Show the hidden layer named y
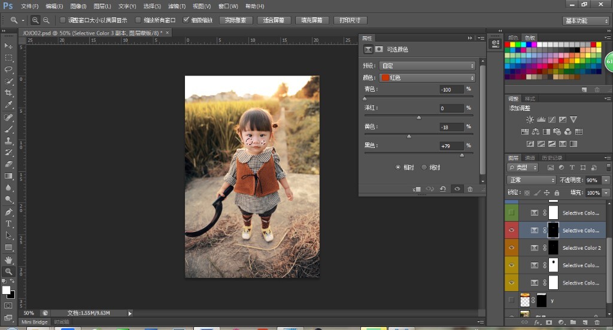Viewport: 613px width, 330px height. (x=511, y=300)
